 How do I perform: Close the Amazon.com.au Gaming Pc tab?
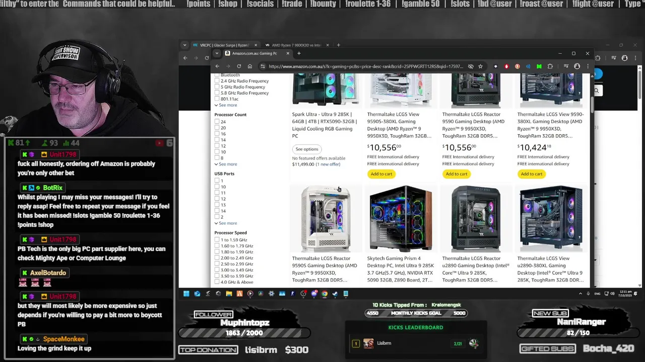(288, 53)
